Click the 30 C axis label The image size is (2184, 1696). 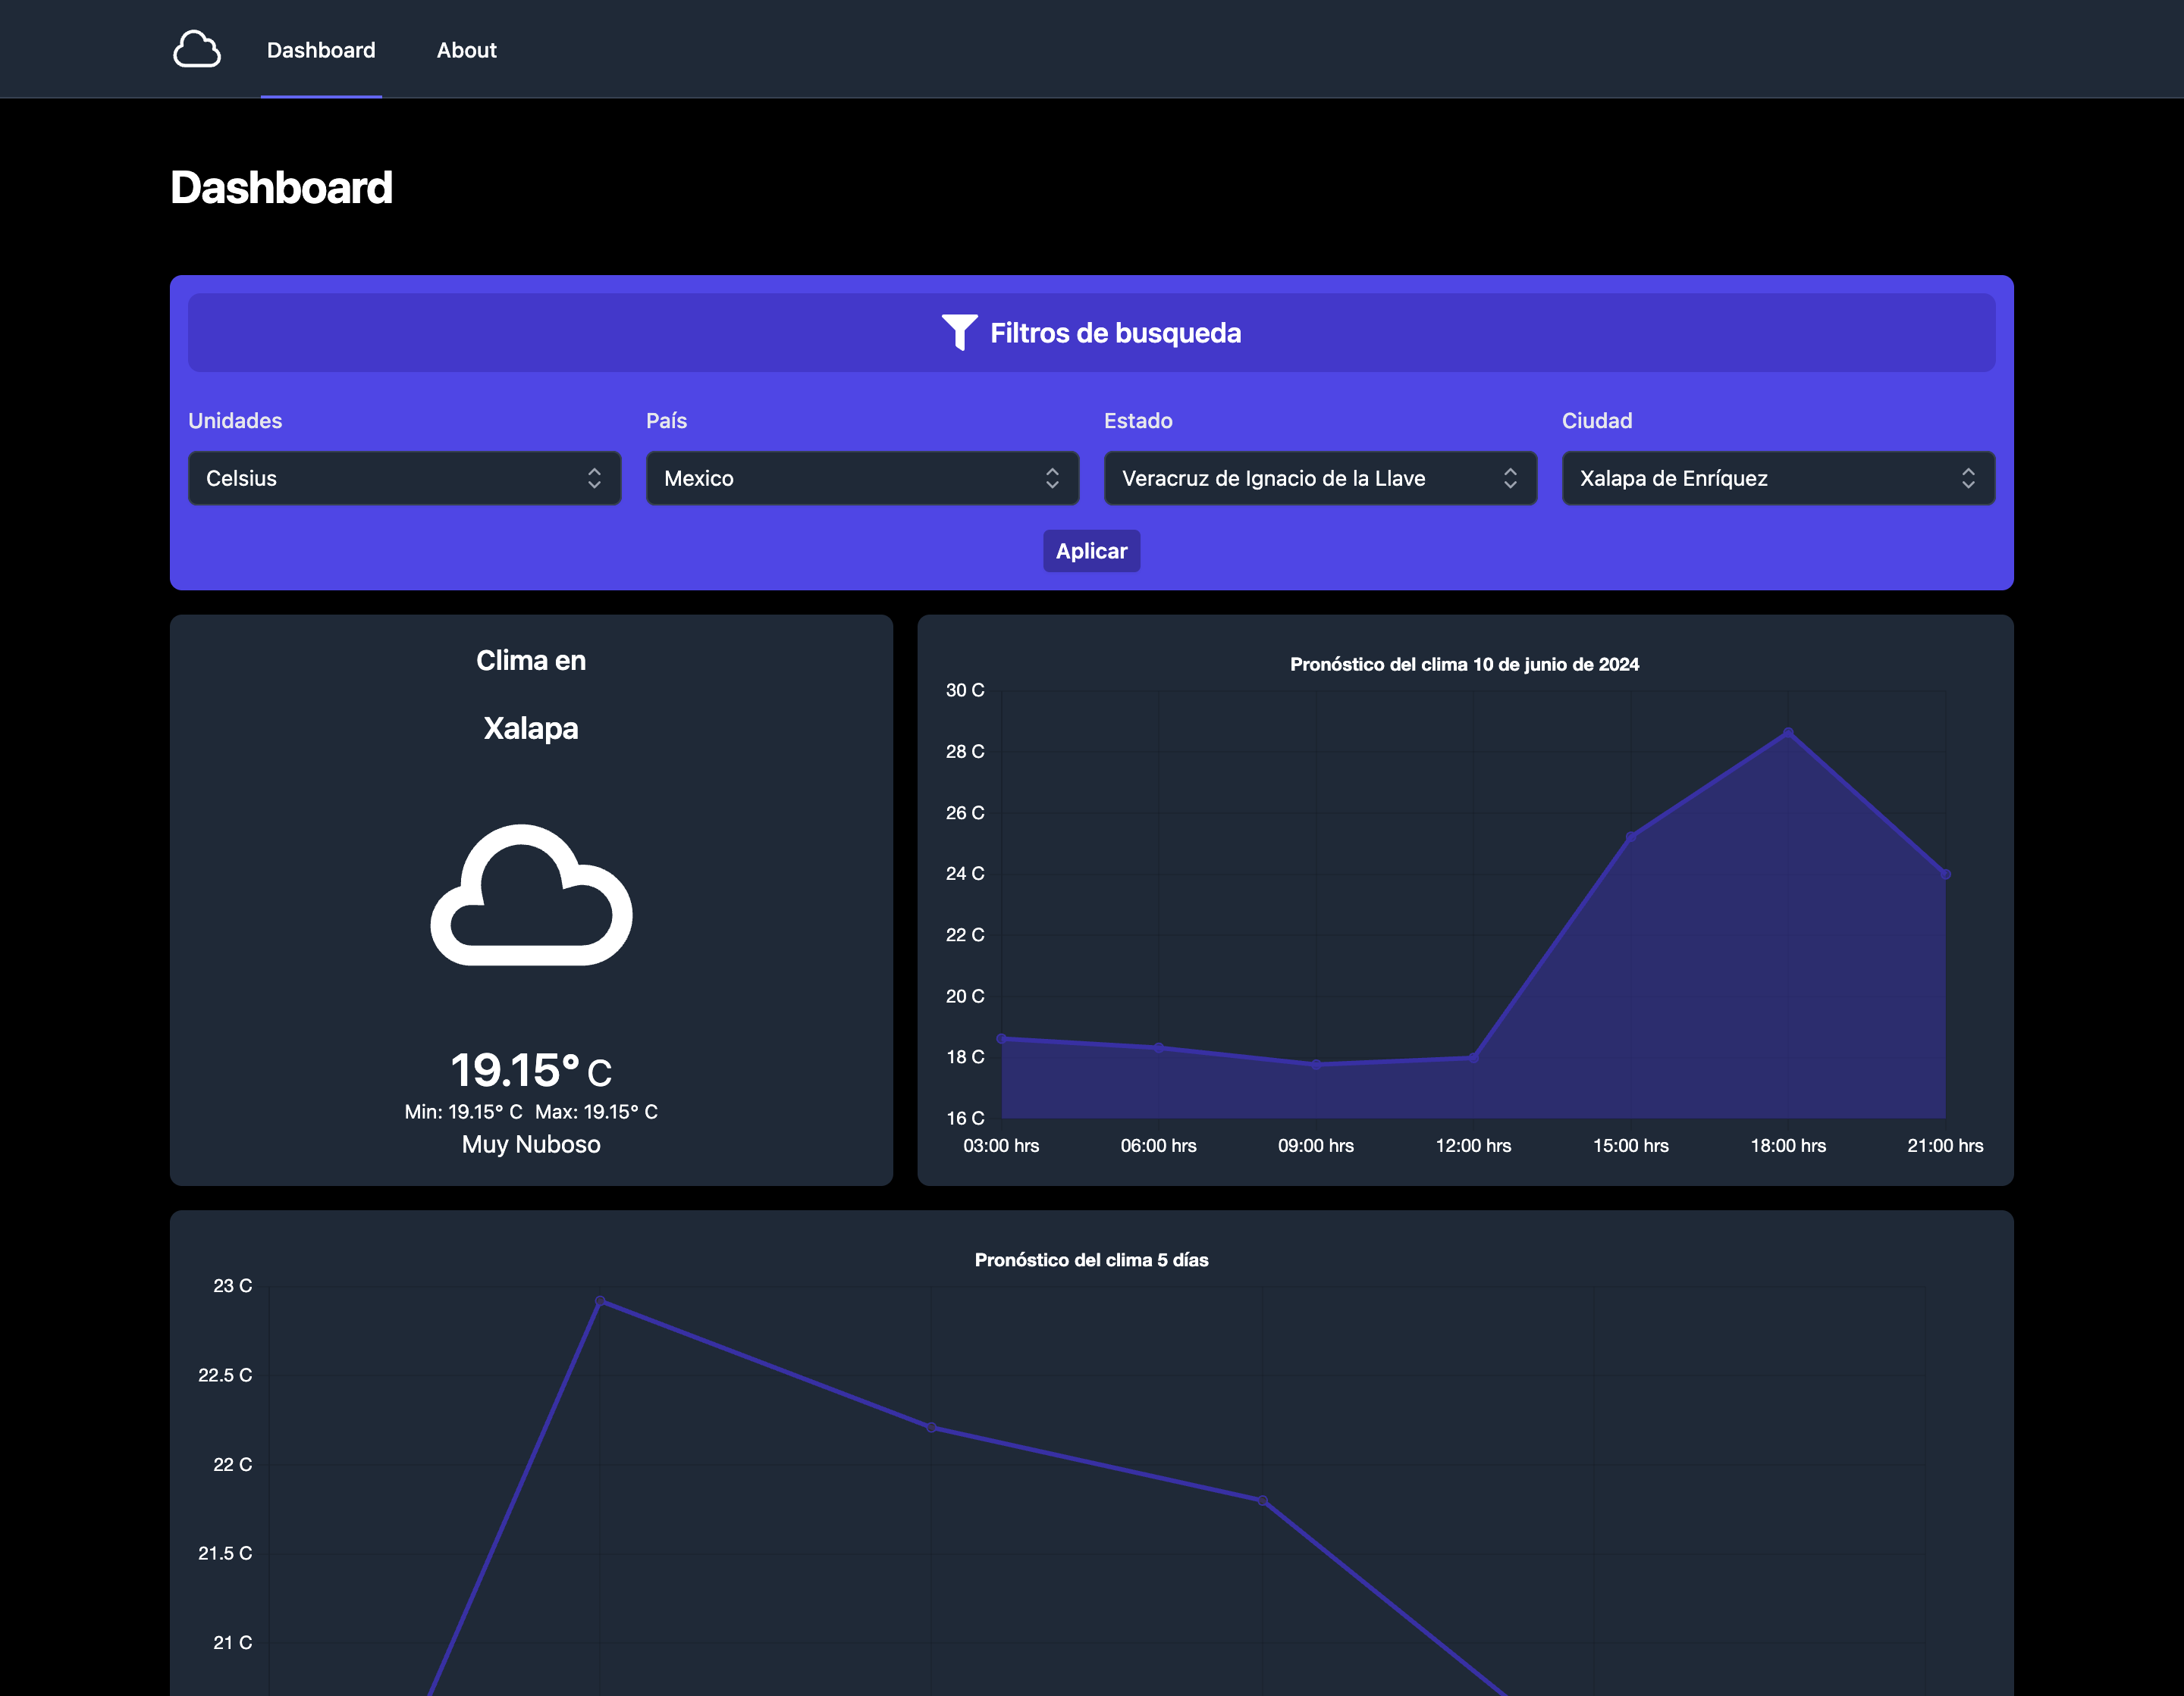coord(965,690)
